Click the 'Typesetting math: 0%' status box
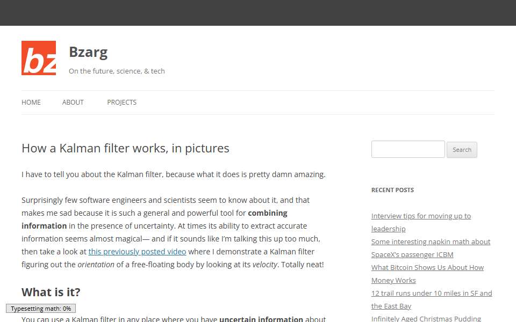The width and height of the screenshot is (516, 322). 41,308
